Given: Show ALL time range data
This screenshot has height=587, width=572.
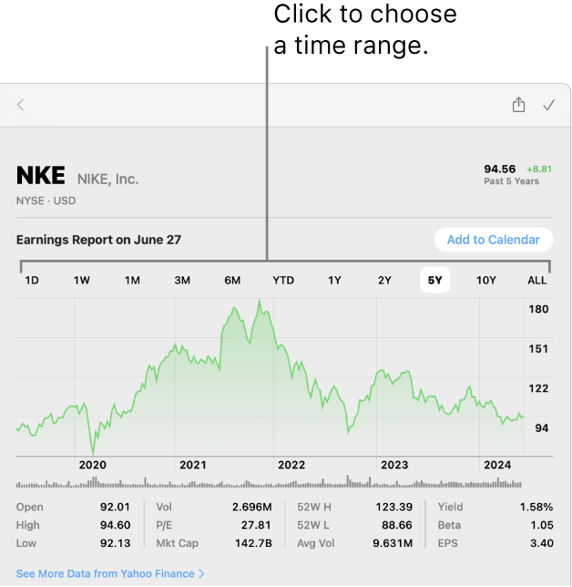Looking at the screenshot, I should [x=537, y=280].
